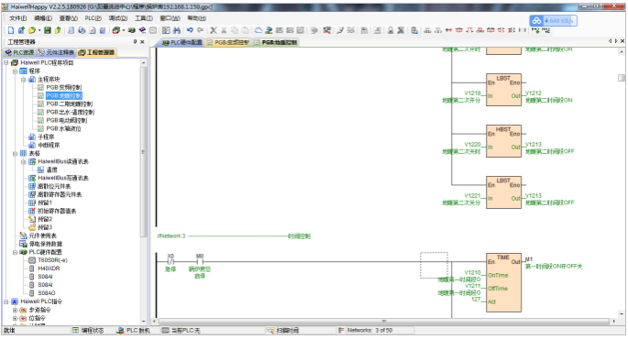Open the 文件(F) menu

click(x=18, y=18)
